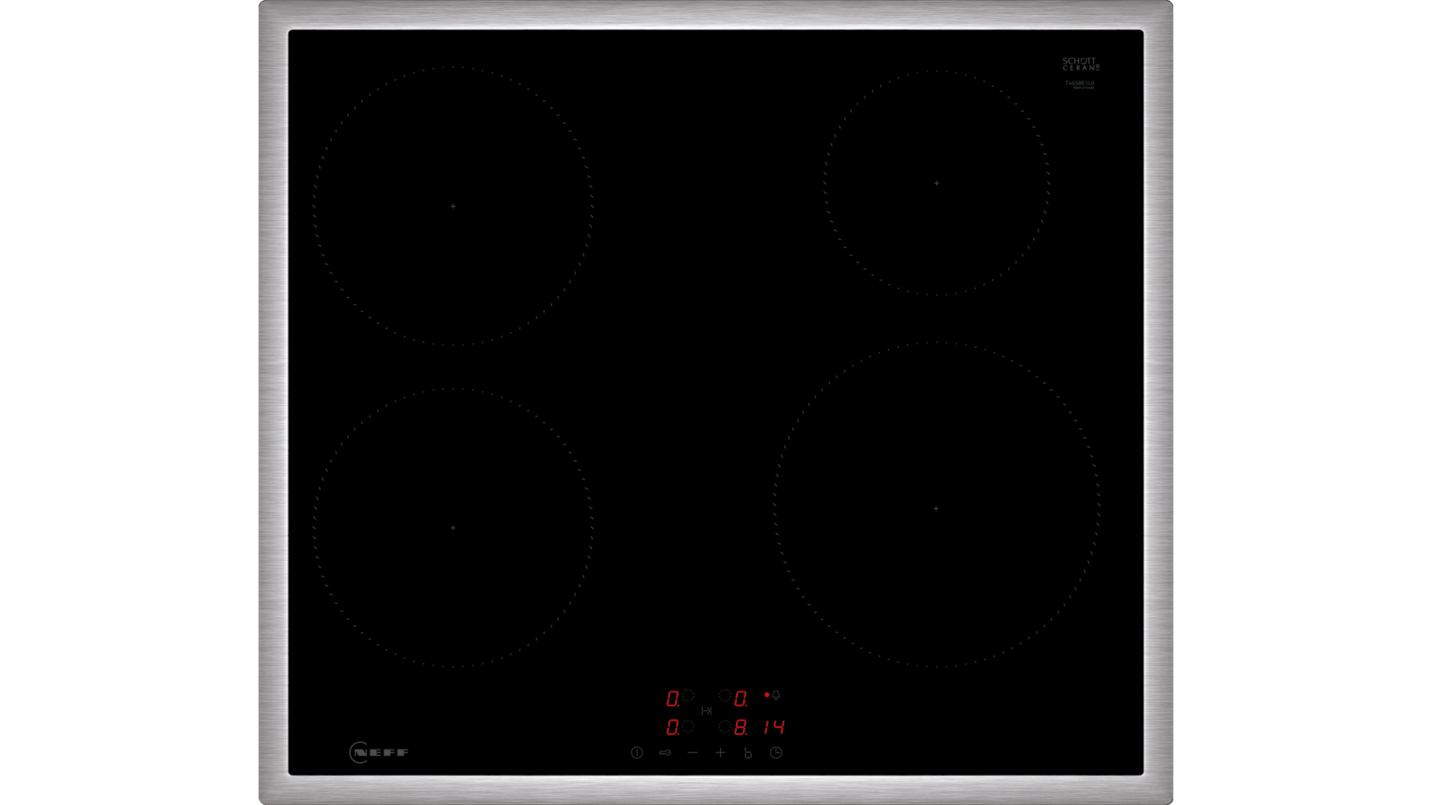Select the rear-left zone dotted-circle selector
Image resolution: width=1431 pixels, height=805 pixels.
click(688, 695)
